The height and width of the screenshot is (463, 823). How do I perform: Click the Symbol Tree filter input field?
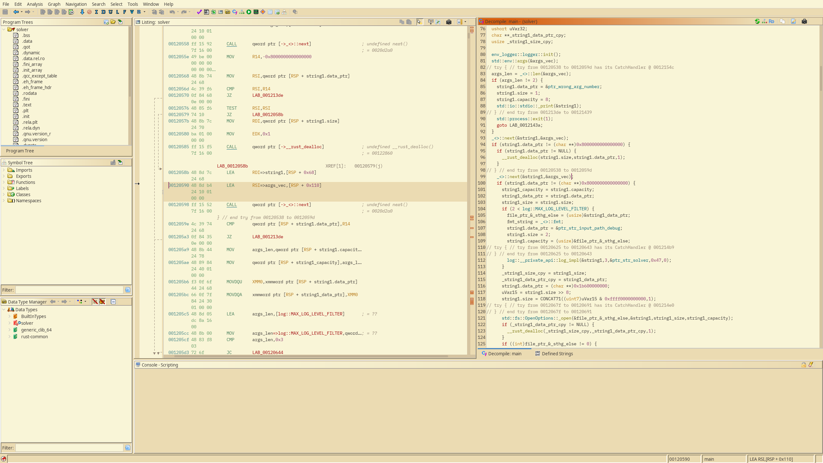[69, 290]
